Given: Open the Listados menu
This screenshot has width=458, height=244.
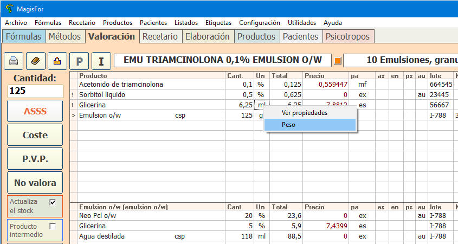Looking at the screenshot, I should [x=186, y=23].
